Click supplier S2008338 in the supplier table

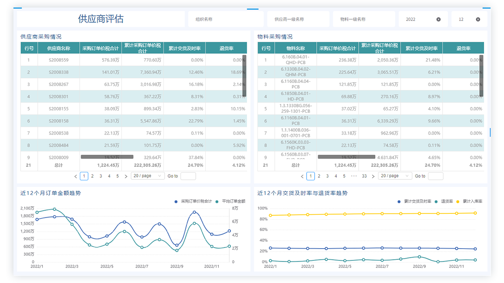tap(58, 72)
